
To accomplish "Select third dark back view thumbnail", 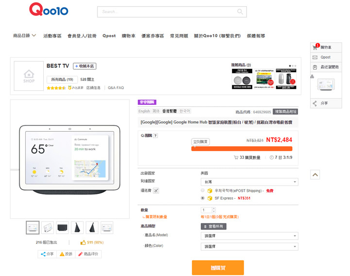I will 62,227.
